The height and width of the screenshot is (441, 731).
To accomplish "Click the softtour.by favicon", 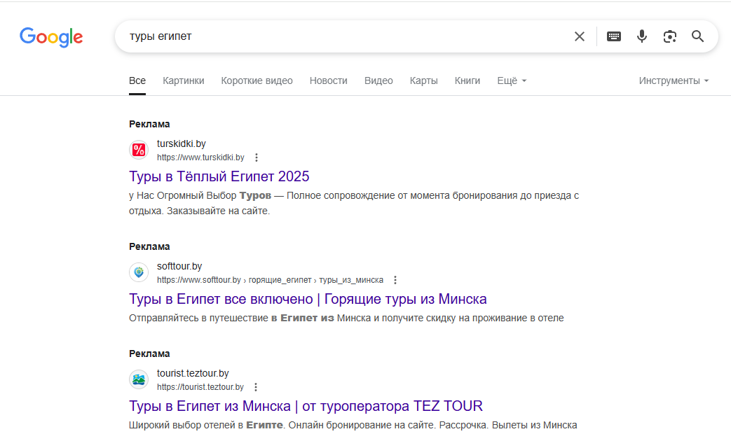I will (x=139, y=272).
